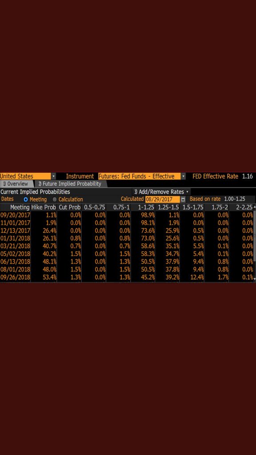Open the calendar icon beside calculated date
Viewport: 256px width, 455px height.
pos(183,200)
